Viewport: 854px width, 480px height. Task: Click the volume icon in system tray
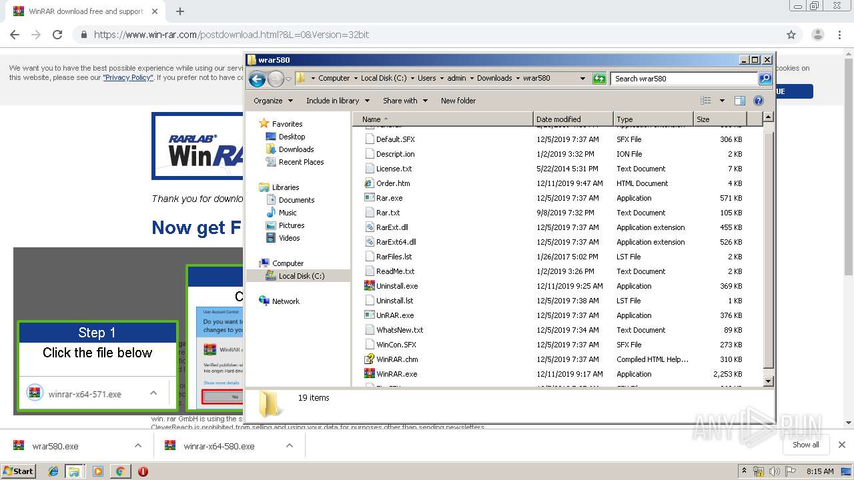click(773, 471)
